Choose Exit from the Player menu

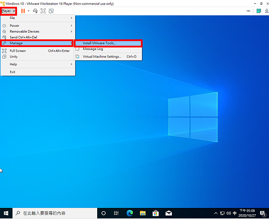click(x=38, y=72)
